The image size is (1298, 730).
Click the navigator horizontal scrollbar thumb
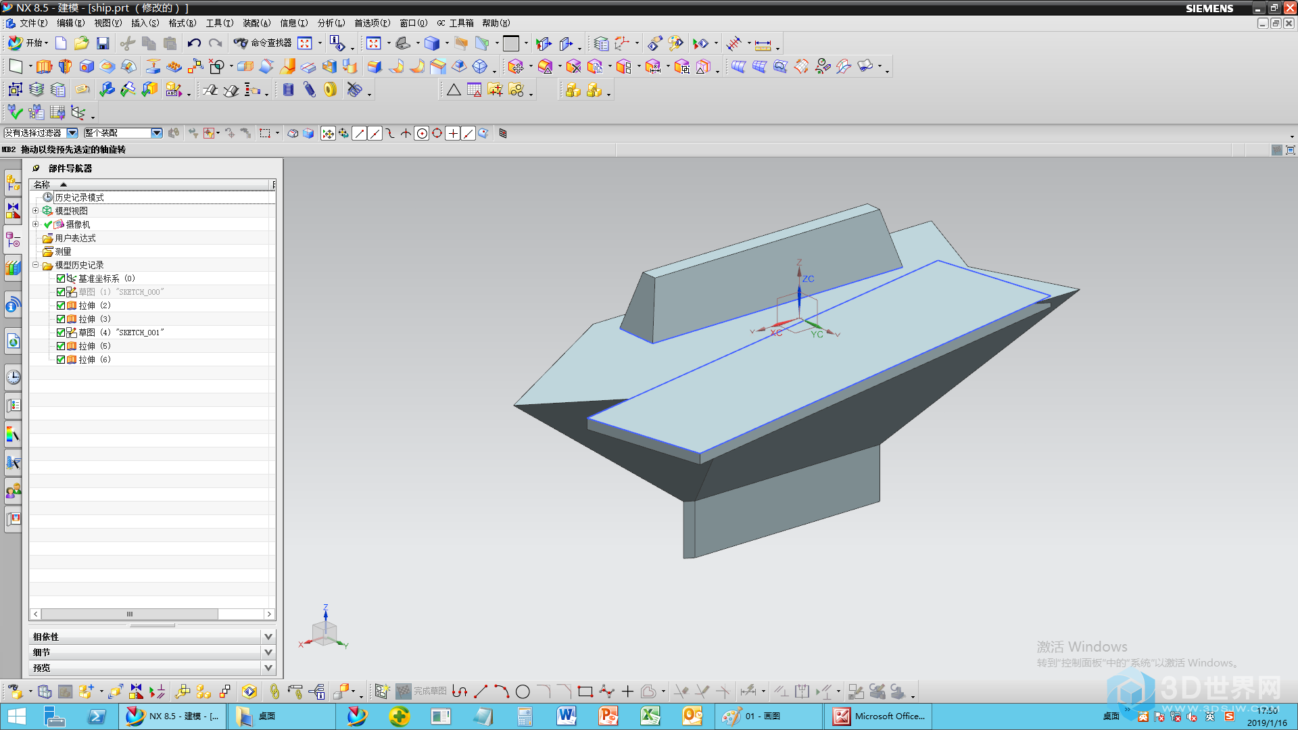coord(130,614)
